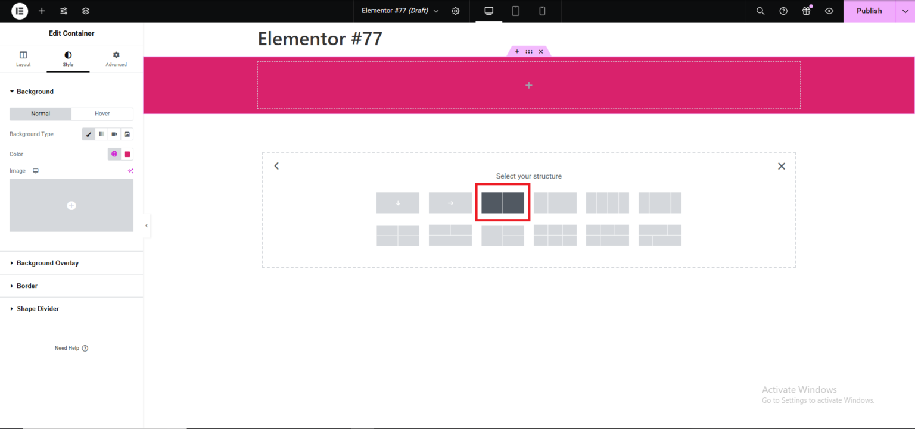Open page settings gear icon
The width and height of the screenshot is (915, 429).
(456, 11)
